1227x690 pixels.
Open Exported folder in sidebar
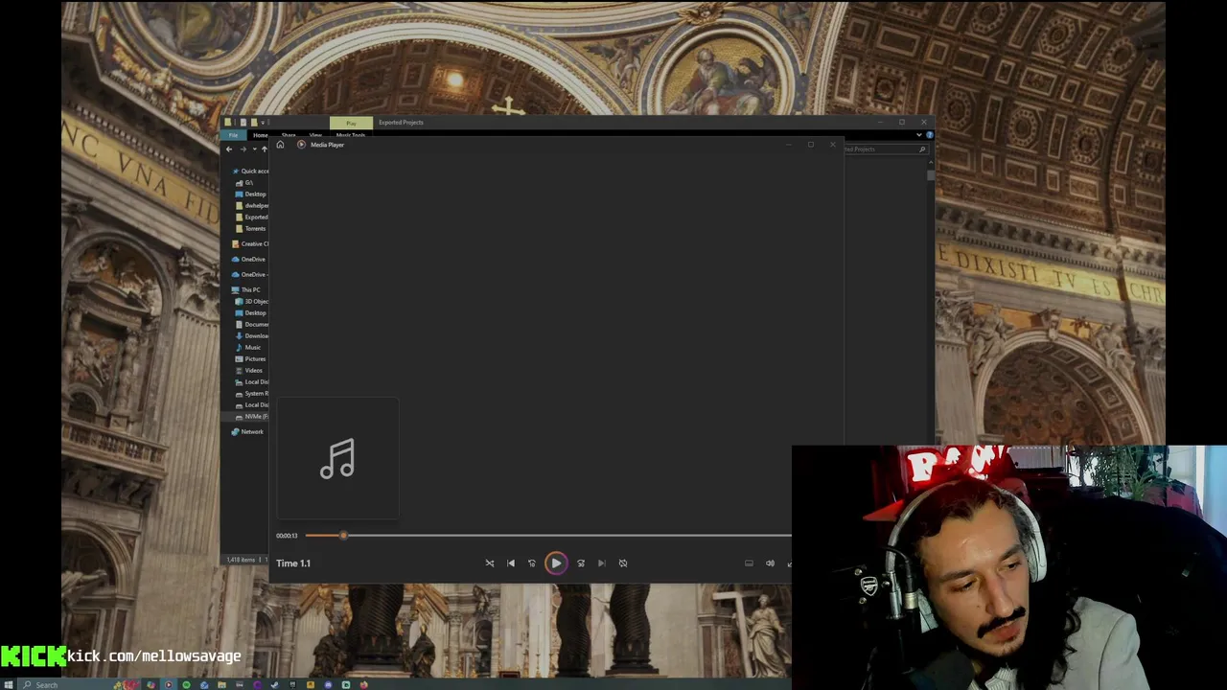pos(252,218)
